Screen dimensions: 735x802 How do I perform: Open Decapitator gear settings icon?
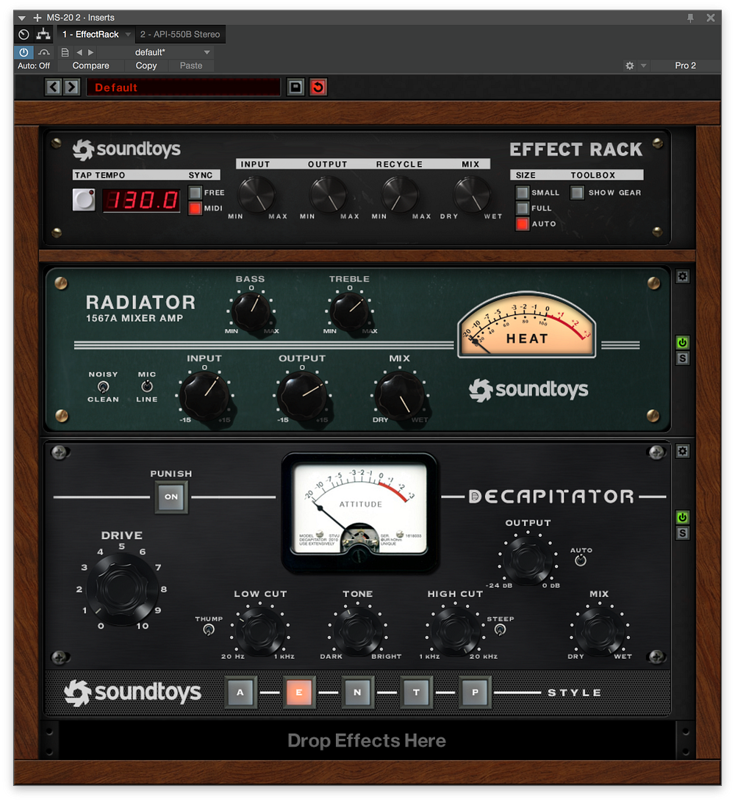[x=682, y=451]
